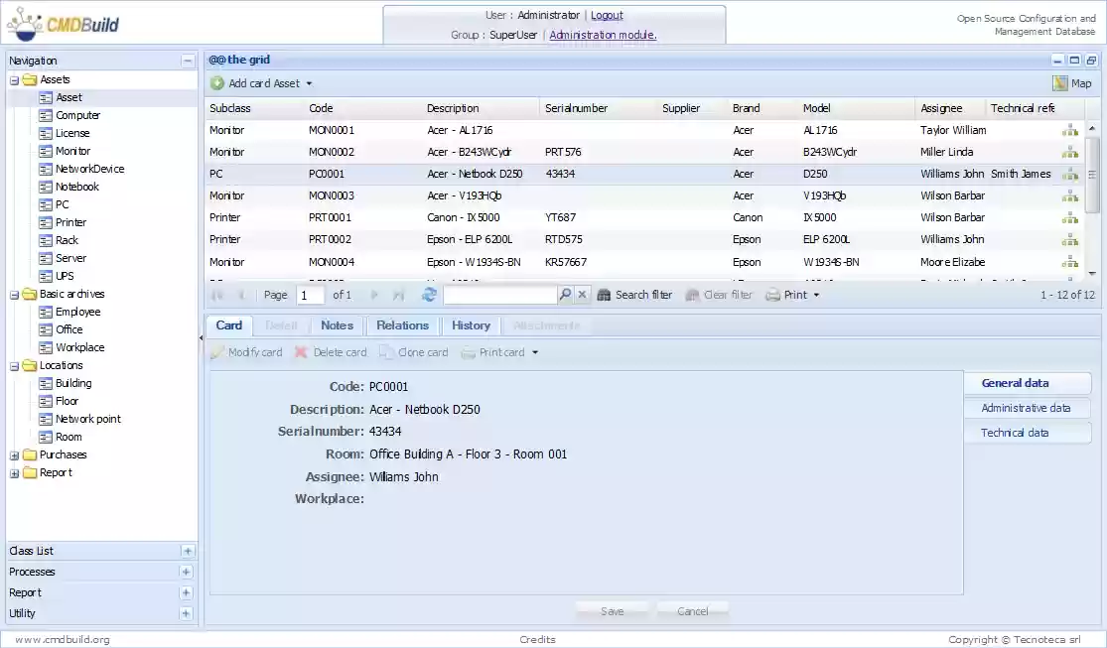Click the Logout link
The image size is (1107, 648).
[x=606, y=15]
